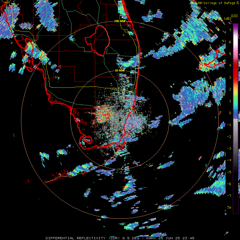240x240 pixels.
Task: Click the -2 tick label on the legend
Action: tap(229, 137)
